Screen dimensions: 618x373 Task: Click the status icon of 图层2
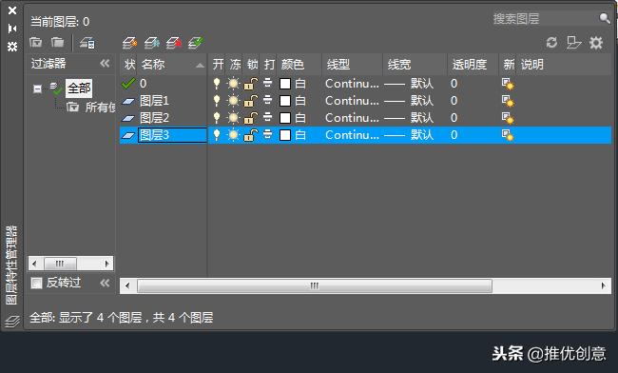click(x=128, y=118)
